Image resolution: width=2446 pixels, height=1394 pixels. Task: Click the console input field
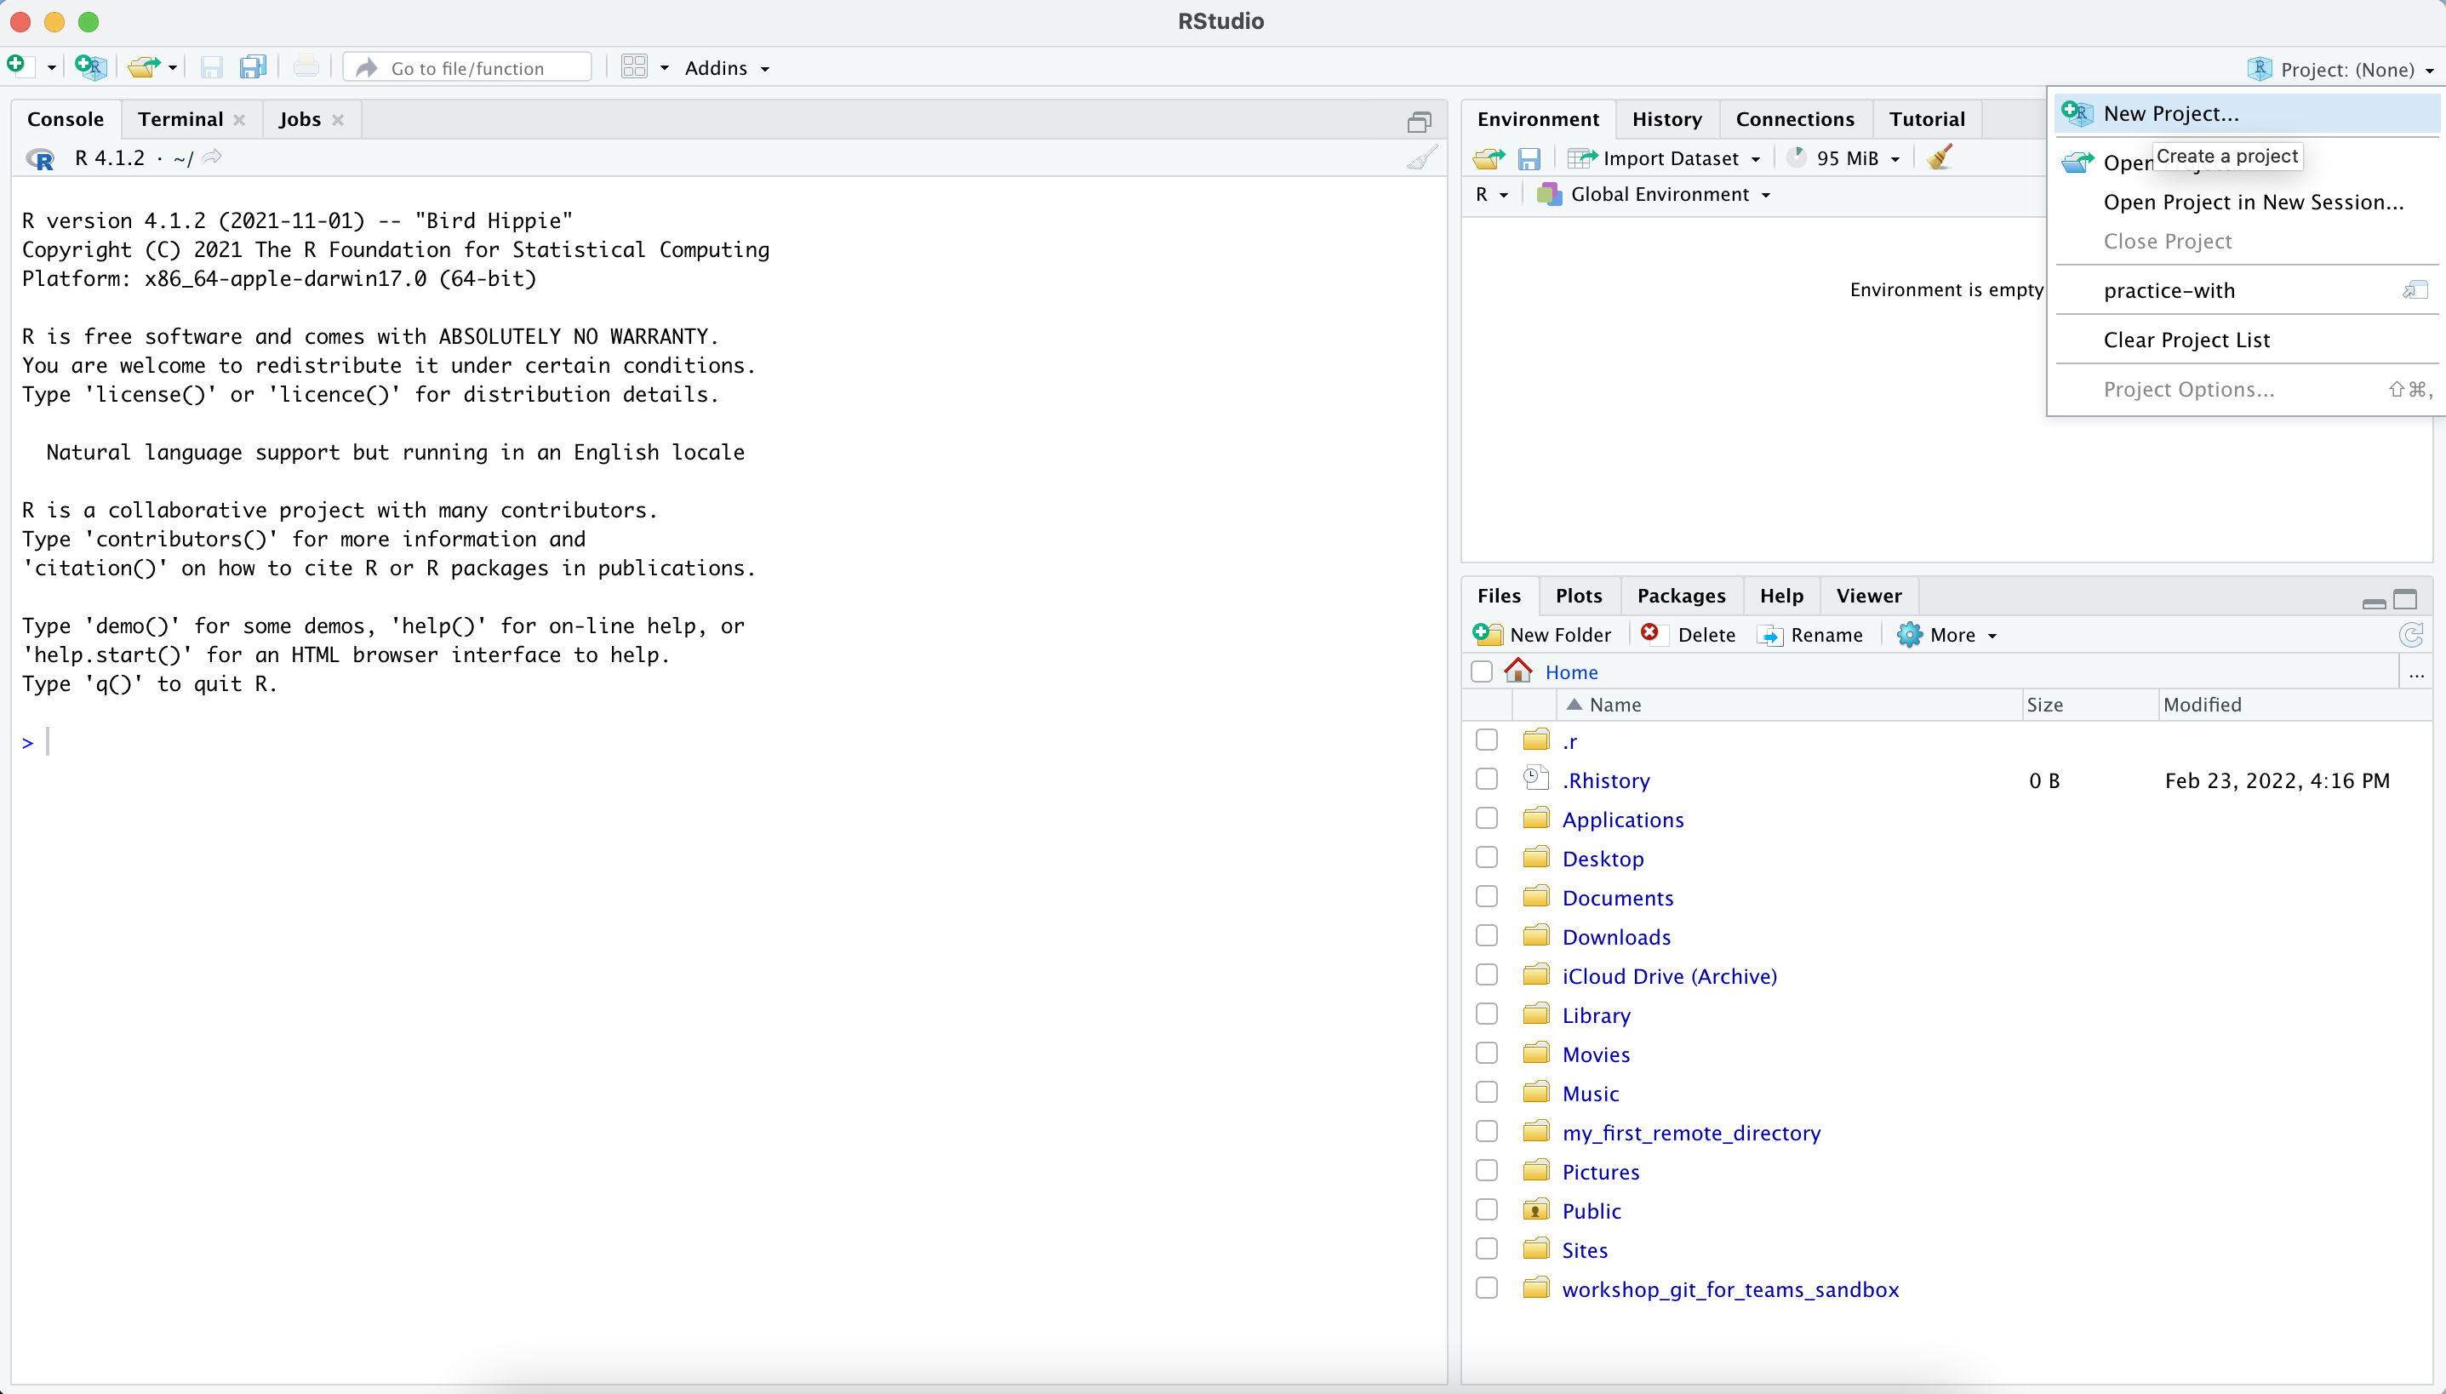point(50,740)
